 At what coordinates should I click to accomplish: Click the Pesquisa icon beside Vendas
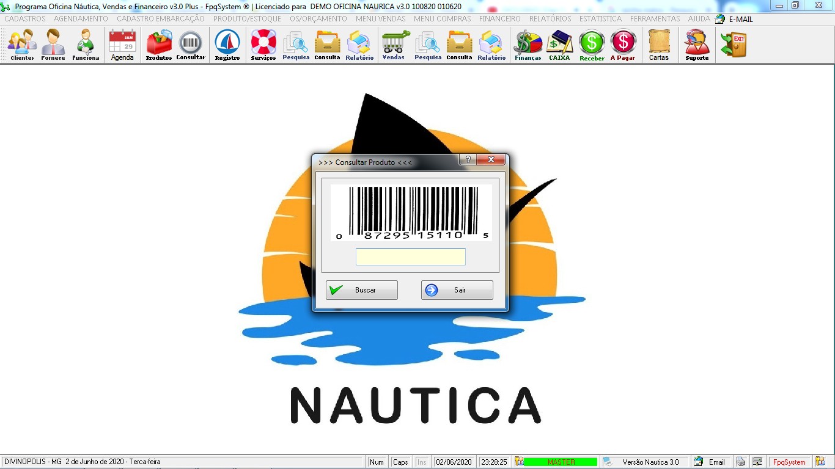428,45
